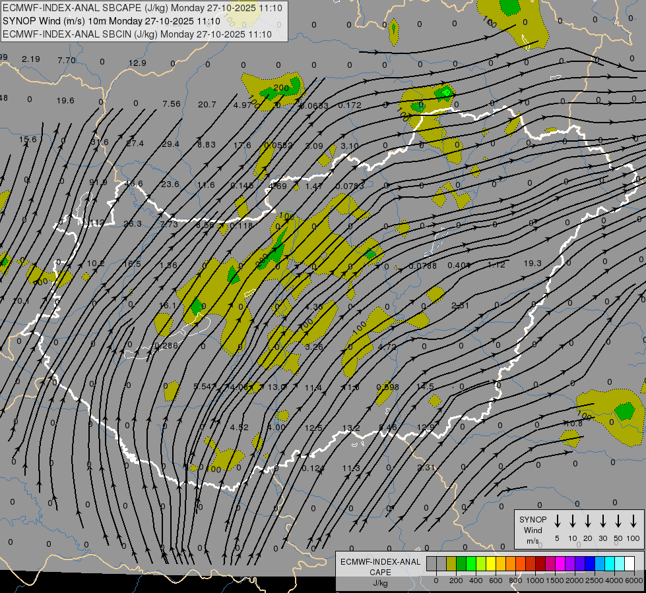Click the 1500 tick label under the colorbar
The height and width of the screenshot is (593, 646).
click(x=554, y=580)
